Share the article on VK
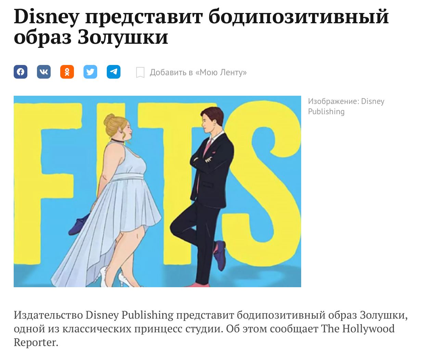Image resolution: width=423 pixels, height=359 pixels. click(44, 72)
